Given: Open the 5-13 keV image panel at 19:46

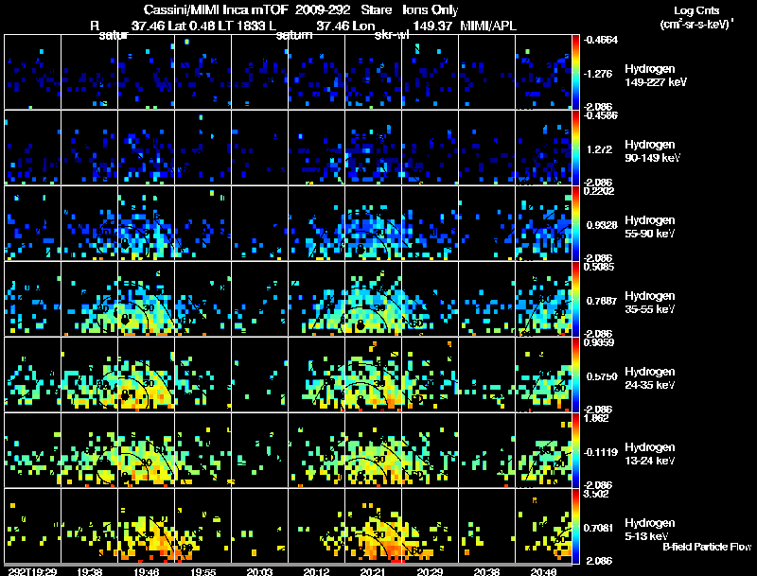Looking at the screenshot, I should [147, 526].
